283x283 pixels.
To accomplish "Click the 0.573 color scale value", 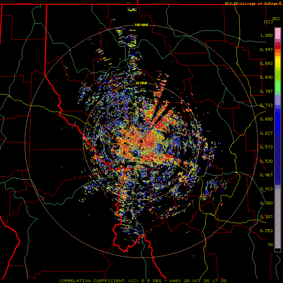I will tap(266, 147).
